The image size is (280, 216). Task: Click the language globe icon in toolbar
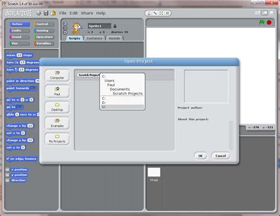pos(38,13)
